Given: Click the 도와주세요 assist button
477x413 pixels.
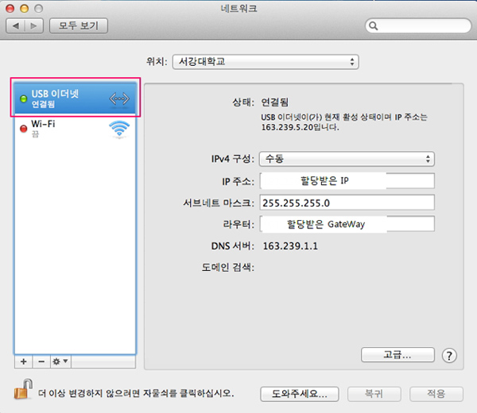Looking at the screenshot, I should [x=299, y=393].
